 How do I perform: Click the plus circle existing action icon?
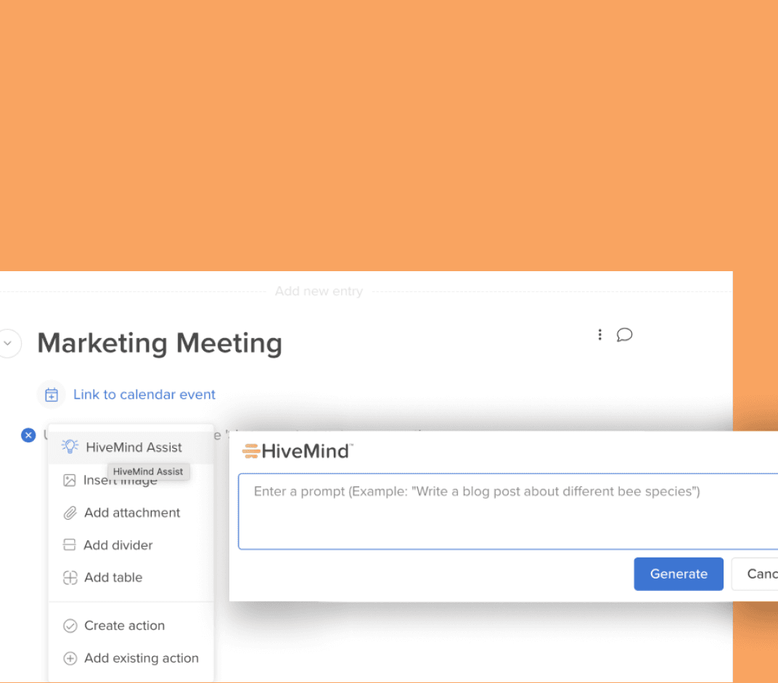point(70,658)
